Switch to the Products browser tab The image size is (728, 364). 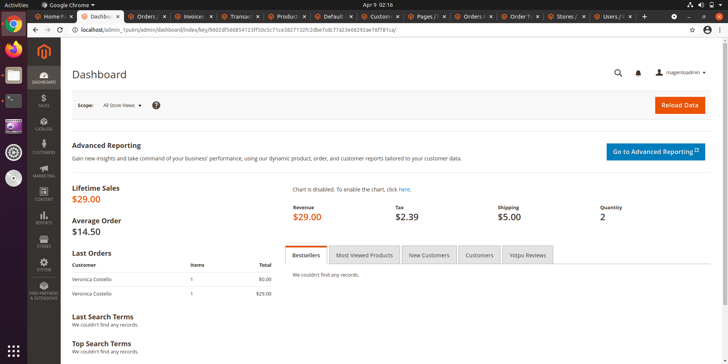pyautogui.click(x=287, y=17)
